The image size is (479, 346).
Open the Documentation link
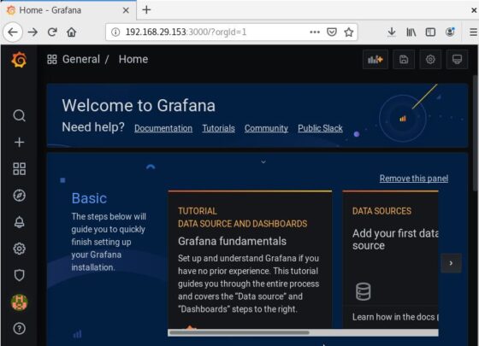coord(163,128)
